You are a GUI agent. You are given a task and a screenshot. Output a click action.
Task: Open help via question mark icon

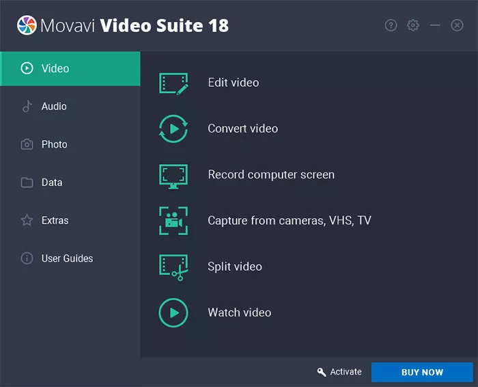391,25
